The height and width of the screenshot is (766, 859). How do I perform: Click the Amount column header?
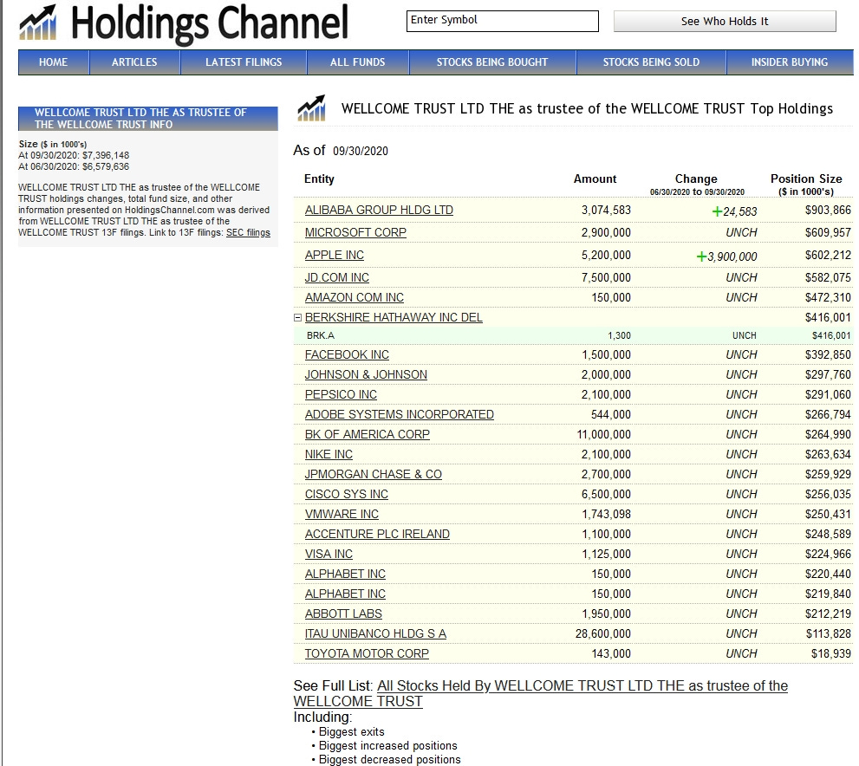pyautogui.click(x=595, y=179)
